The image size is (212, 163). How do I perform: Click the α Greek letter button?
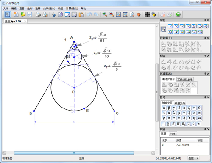pos(164,108)
